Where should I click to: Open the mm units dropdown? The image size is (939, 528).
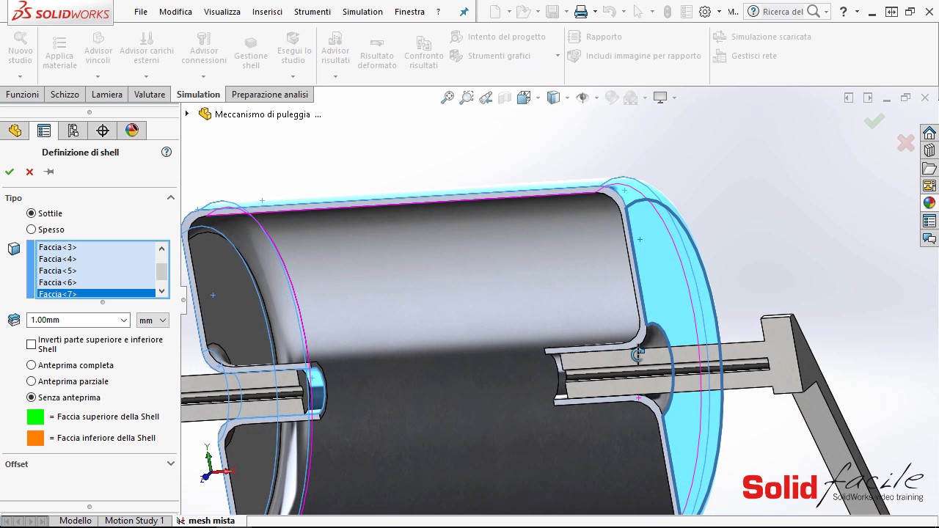pyautogui.click(x=163, y=320)
